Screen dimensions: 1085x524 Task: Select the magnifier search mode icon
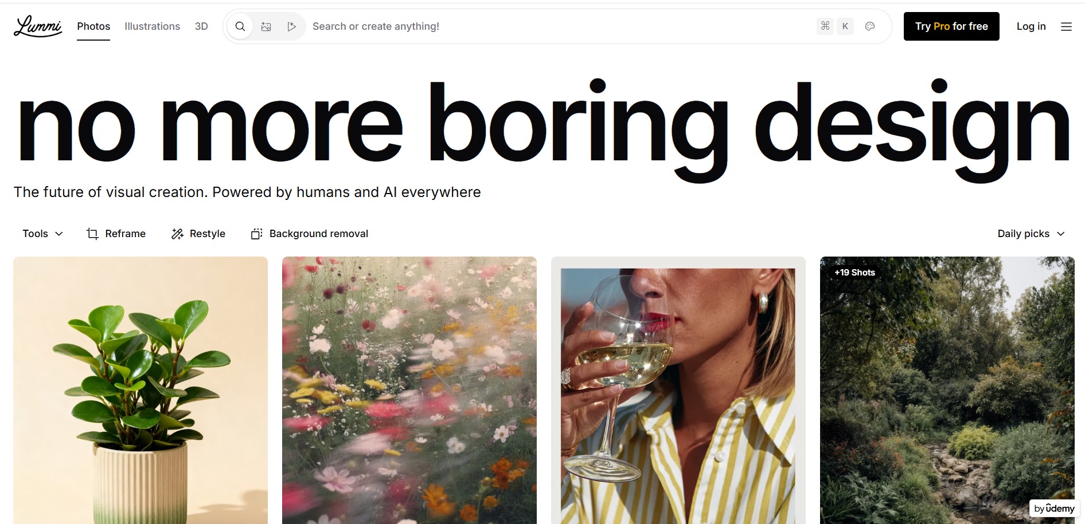tap(240, 26)
